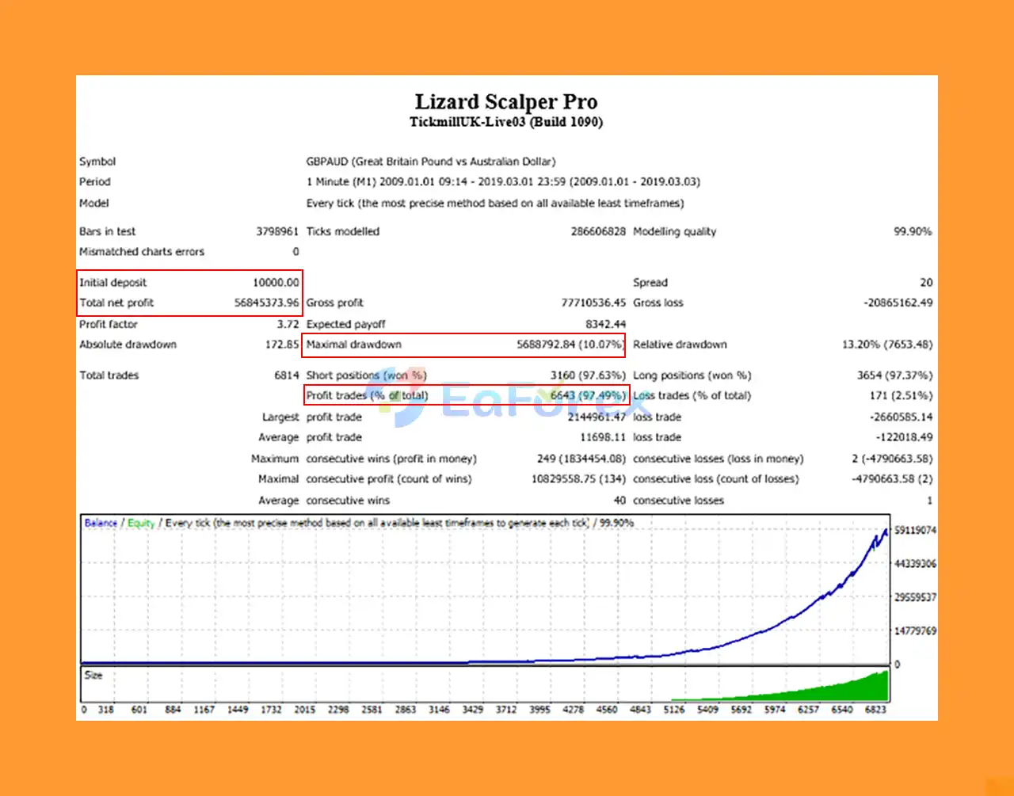Viewport: 1014px width, 796px height.
Task: Click the Profit trades percentage value
Action: (588, 395)
